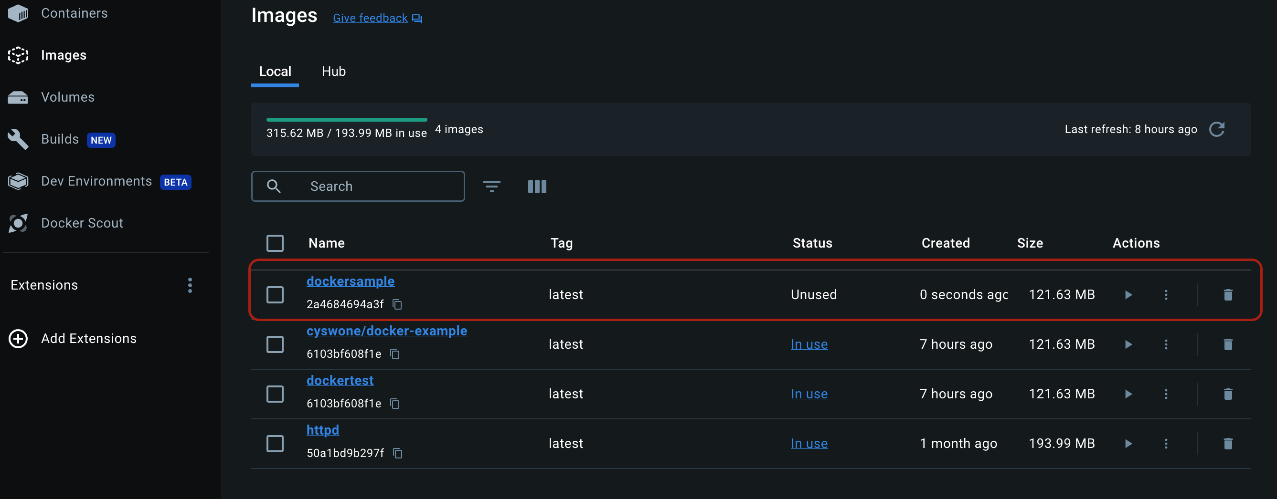Screen dimensions: 1277x499
Task: Delete the dockersample image
Action: pyautogui.click(x=1228, y=295)
